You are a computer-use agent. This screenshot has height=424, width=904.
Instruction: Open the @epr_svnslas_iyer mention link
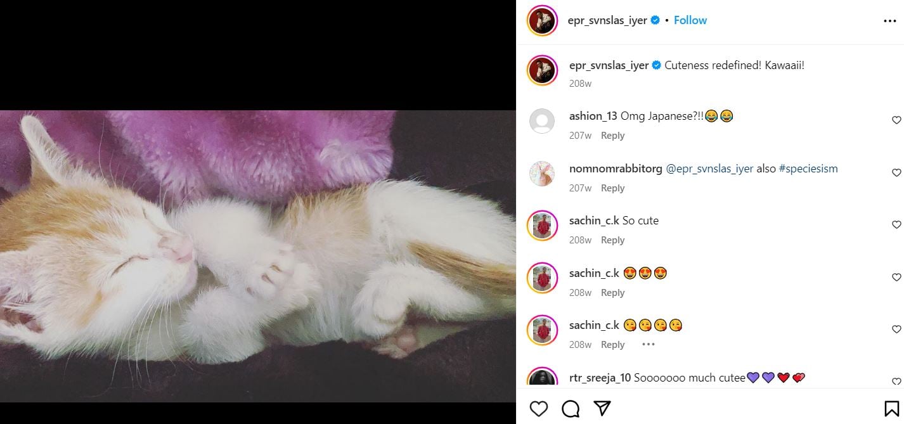point(709,169)
